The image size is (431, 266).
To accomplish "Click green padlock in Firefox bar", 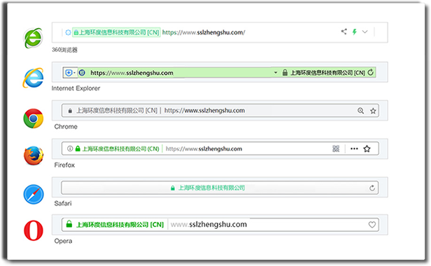I will pyautogui.click(x=78, y=148).
